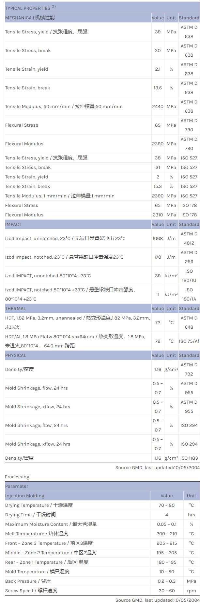Select the Parameter header row
This screenshot has width=200, height=606.
click(17, 486)
